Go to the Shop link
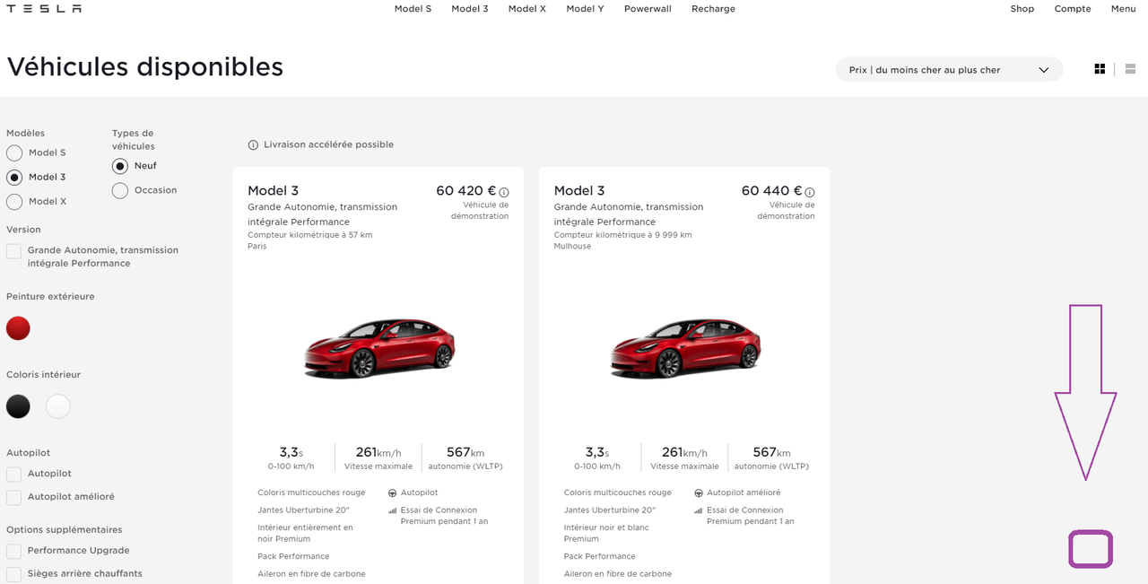The width and height of the screenshot is (1148, 584). [x=1022, y=9]
